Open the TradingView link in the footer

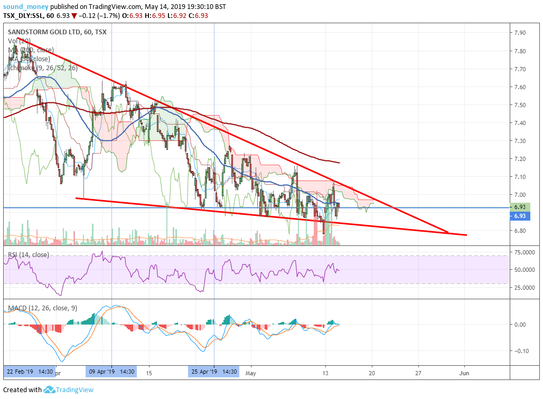(74, 389)
